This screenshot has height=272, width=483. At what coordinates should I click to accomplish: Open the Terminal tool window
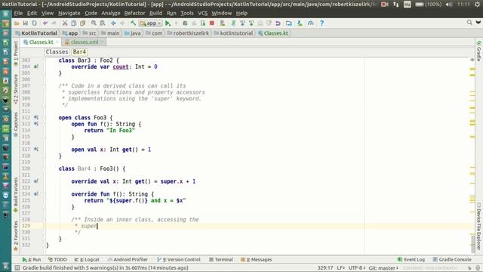pos(221,260)
